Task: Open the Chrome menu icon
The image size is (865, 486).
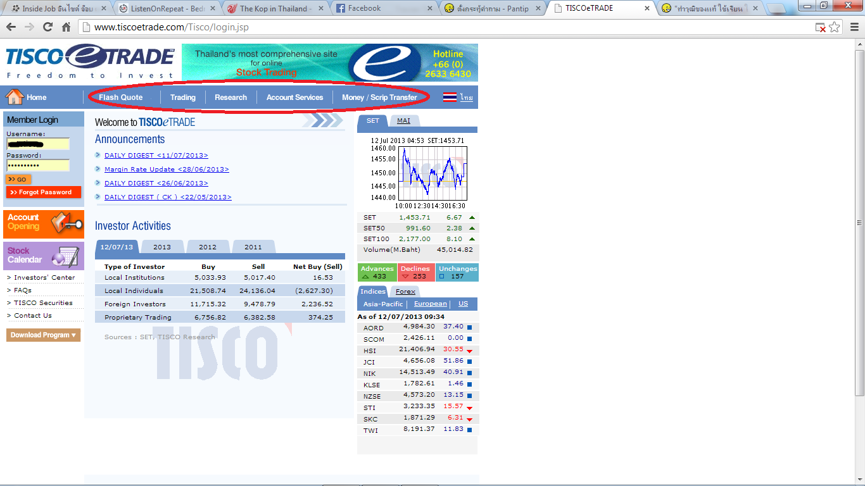Action: click(x=853, y=27)
